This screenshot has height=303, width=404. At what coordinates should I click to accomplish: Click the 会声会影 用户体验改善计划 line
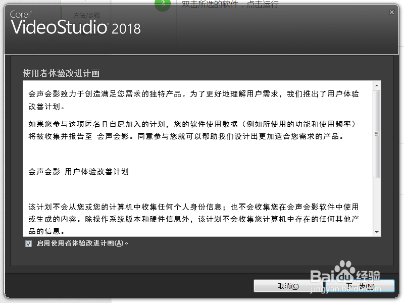(78, 172)
